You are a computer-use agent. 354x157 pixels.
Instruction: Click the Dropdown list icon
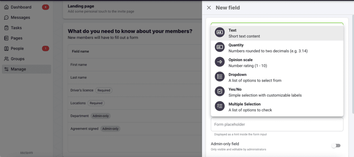point(220,77)
